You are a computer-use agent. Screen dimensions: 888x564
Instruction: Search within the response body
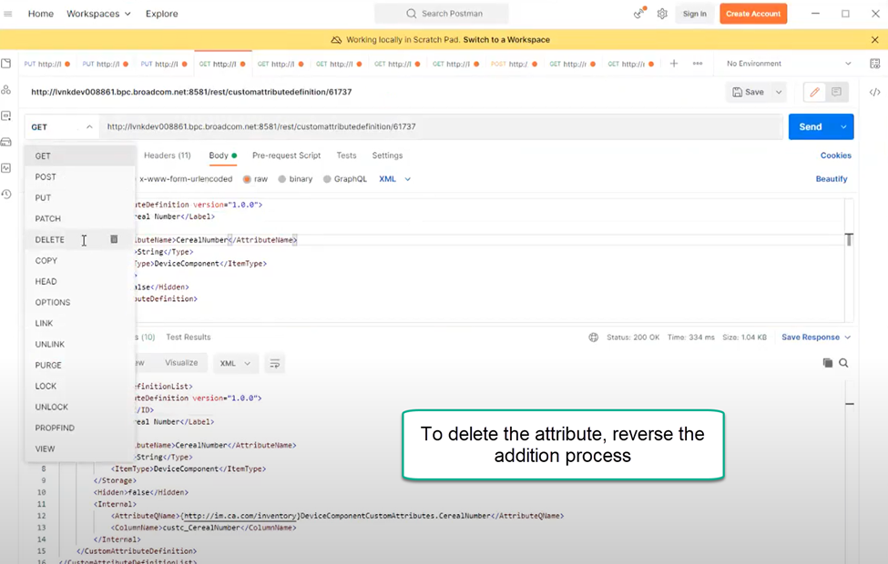[x=843, y=363]
